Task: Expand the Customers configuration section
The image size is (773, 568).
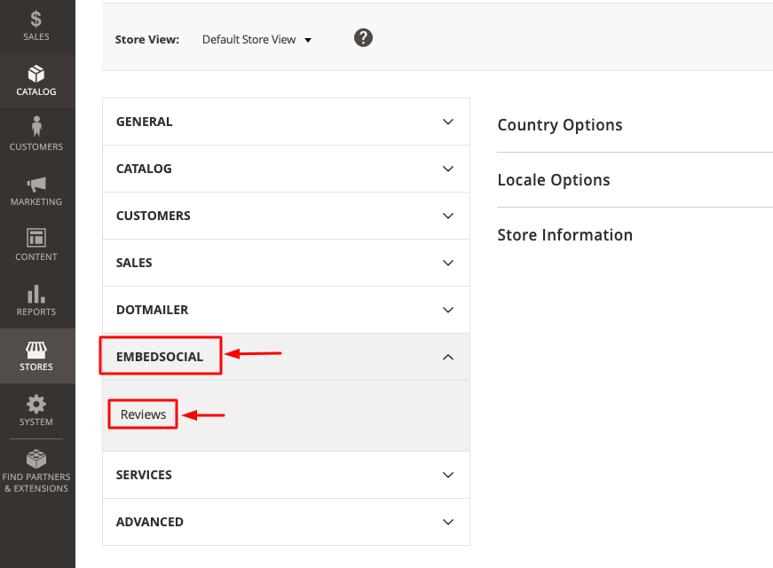Action: pos(286,216)
